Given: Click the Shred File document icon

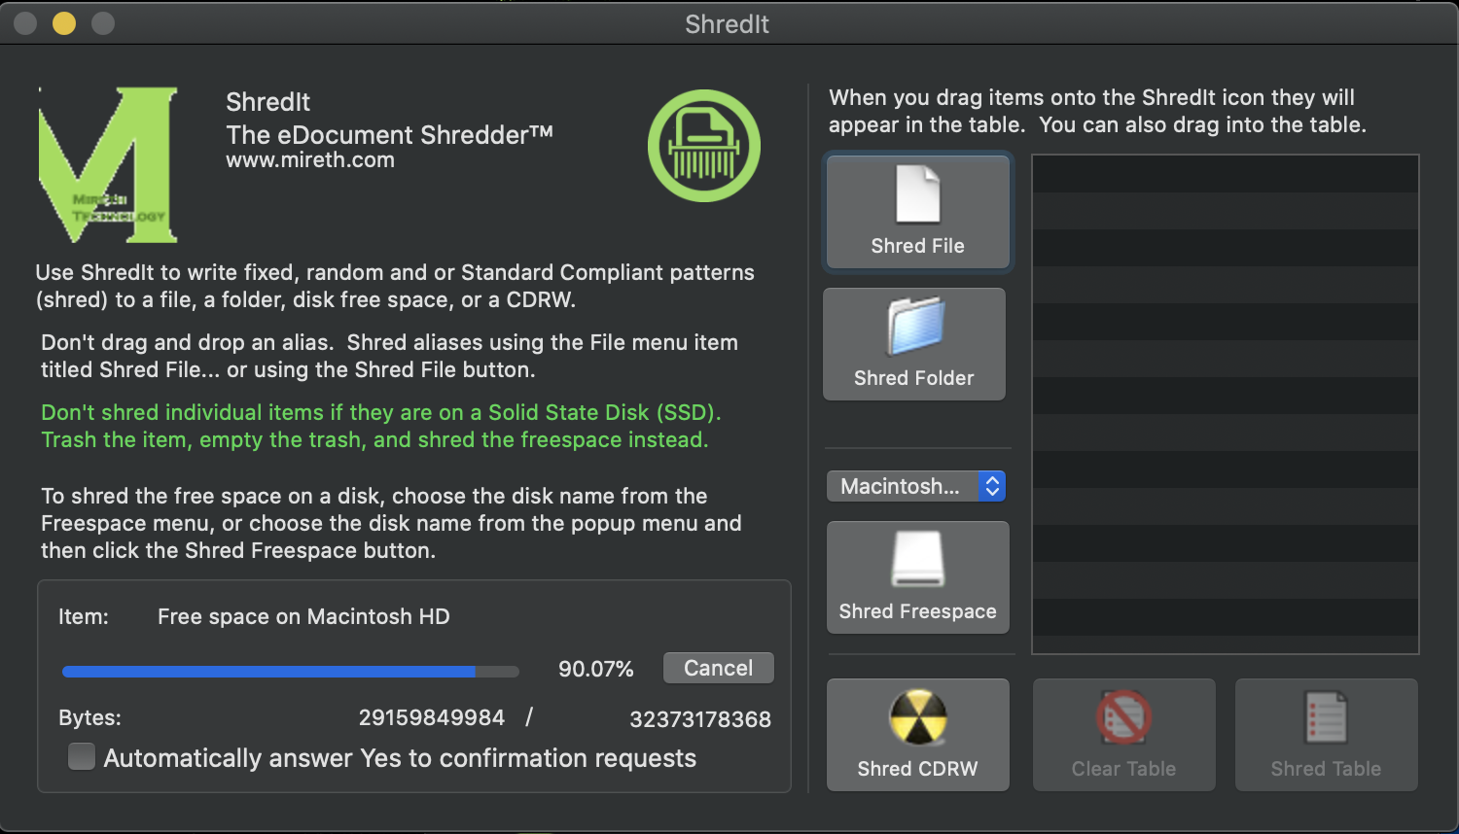Looking at the screenshot, I should click(x=917, y=194).
